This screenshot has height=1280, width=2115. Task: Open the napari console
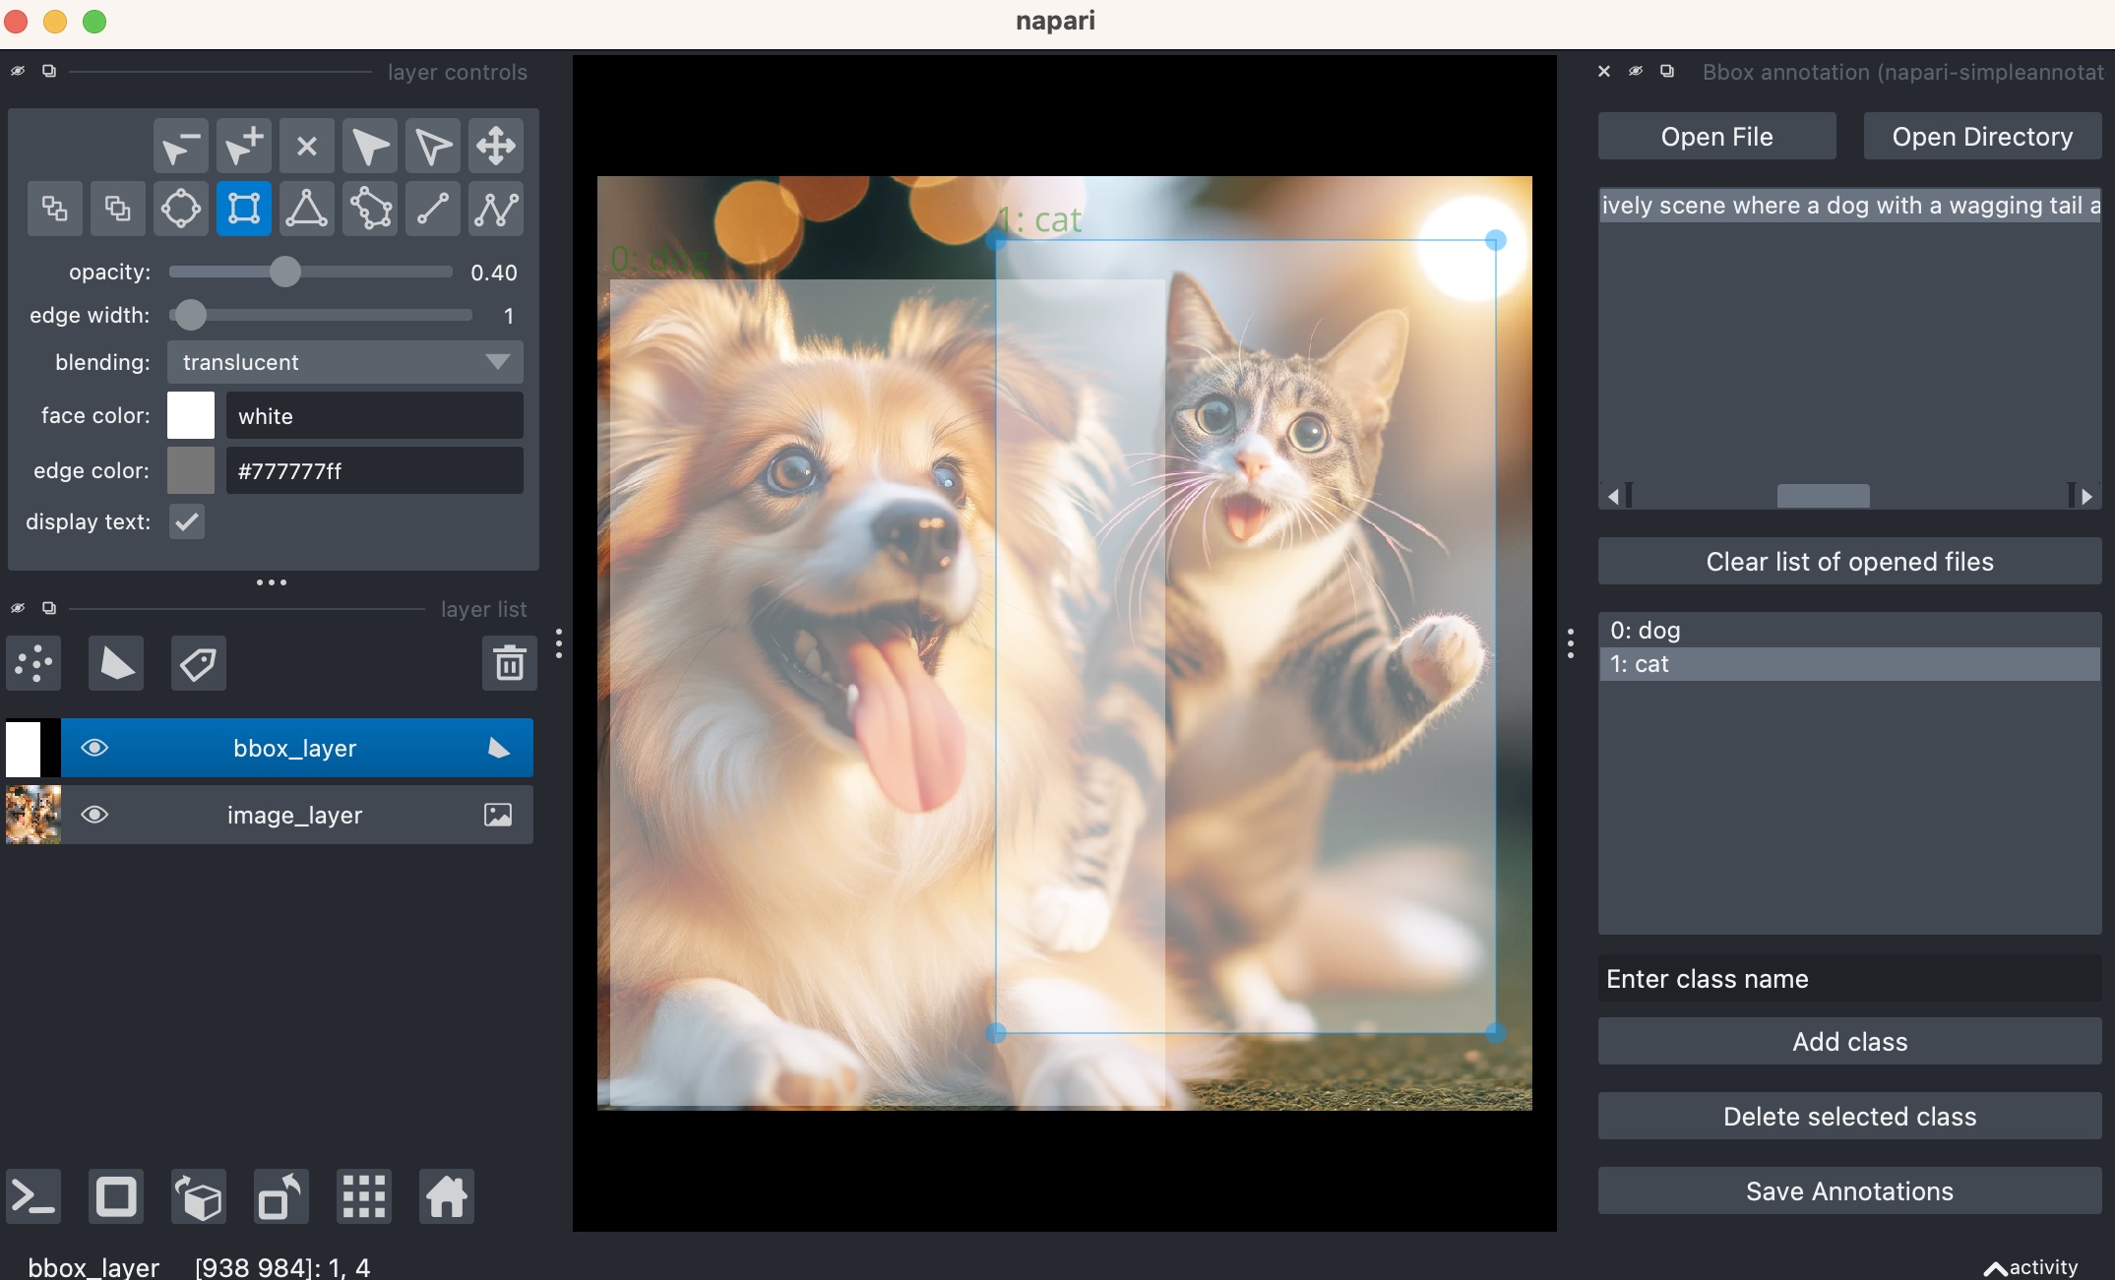coord(34,1197)
